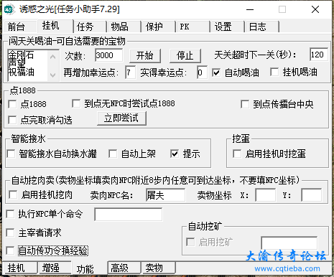Image resolution: width=334 pixels, height=277 pixels.
Task: Click the 卖物坐标 Y input field
Action: [x=312, y=195]
